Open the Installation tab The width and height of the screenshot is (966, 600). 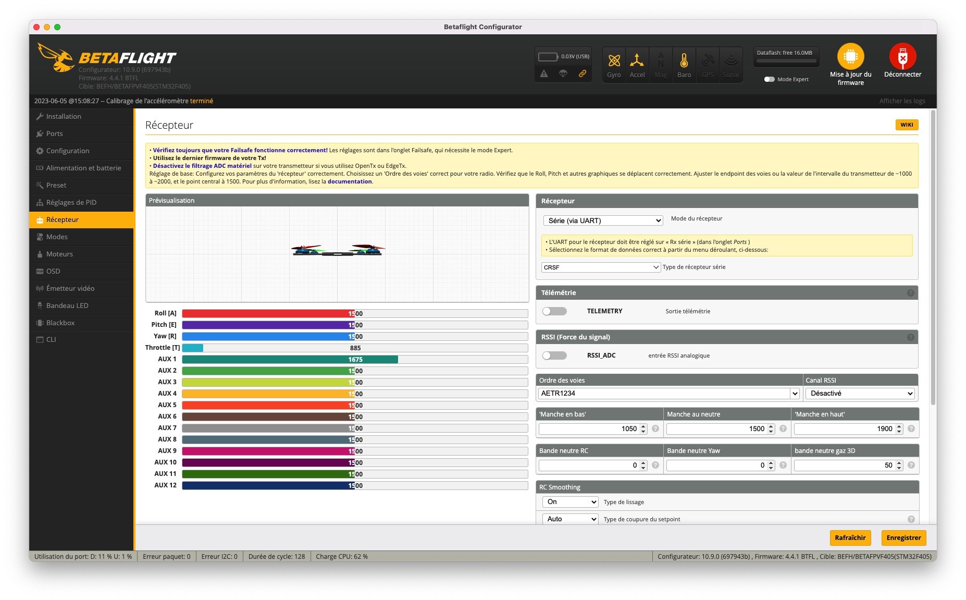click(81, 117)
